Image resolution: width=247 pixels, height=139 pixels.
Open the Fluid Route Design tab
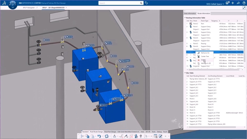pos(96,132)
